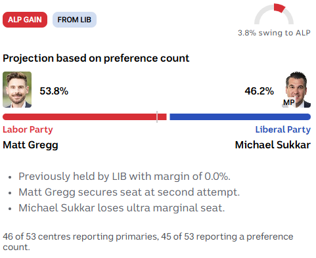Image resolution: width=316 pixels, height=258 pixels.
Task: Click the Projection based on preference count heading
Action: pyautogui.click(x=96, y=58)
